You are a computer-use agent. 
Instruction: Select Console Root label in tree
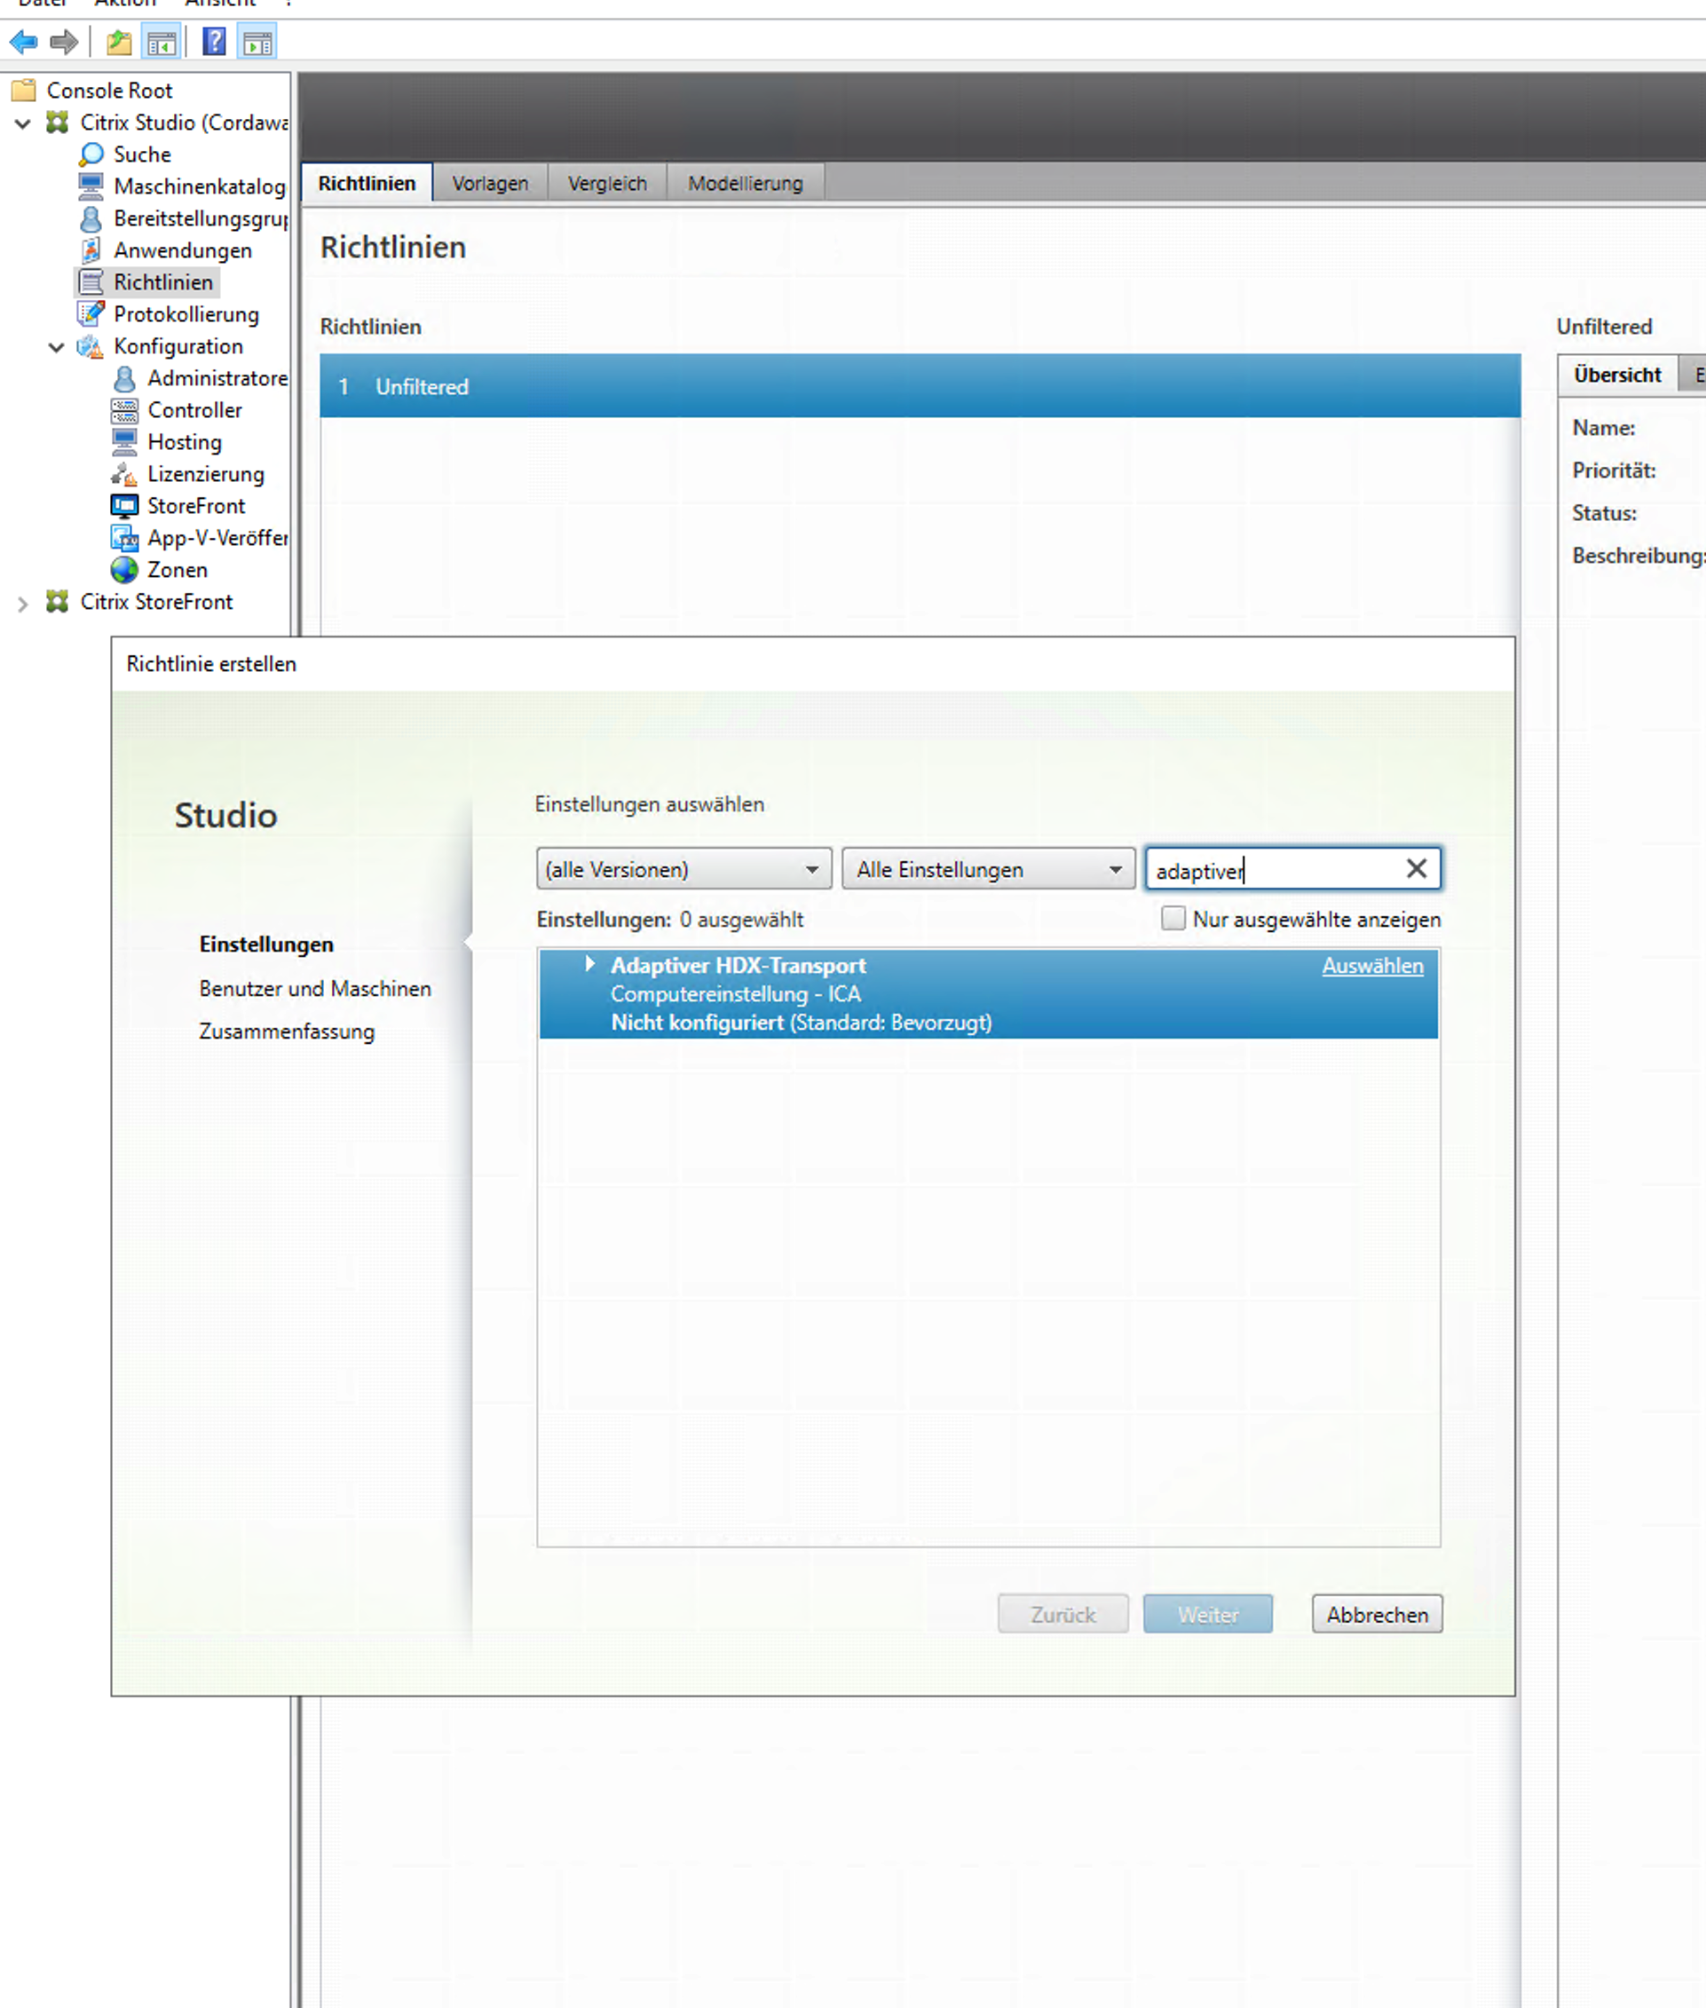tap(109, 90)
